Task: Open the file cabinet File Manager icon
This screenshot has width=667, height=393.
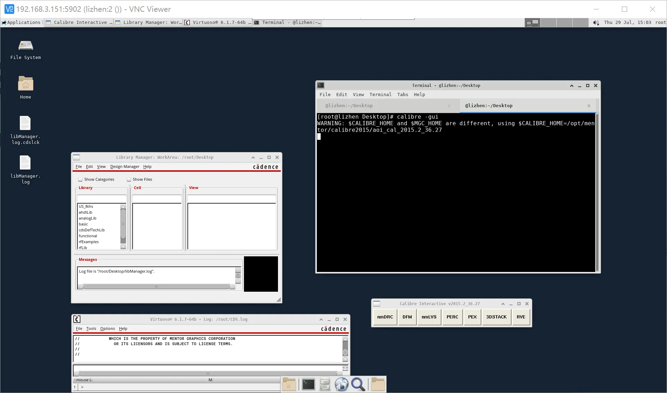Action: (325, 384)
